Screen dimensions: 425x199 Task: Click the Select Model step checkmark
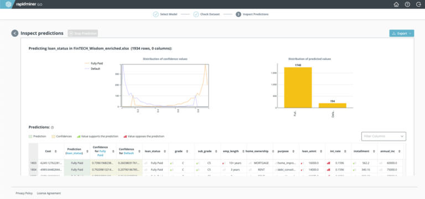[156, 14]
